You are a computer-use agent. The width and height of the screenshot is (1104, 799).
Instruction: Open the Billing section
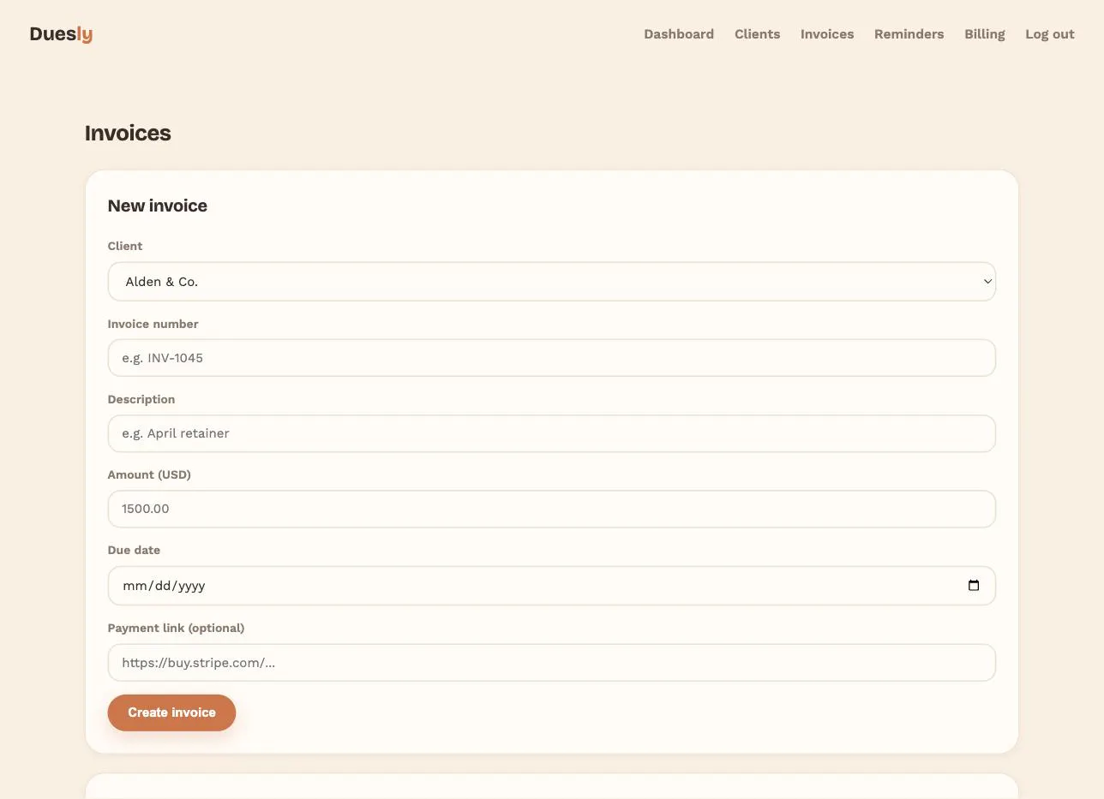984,34
